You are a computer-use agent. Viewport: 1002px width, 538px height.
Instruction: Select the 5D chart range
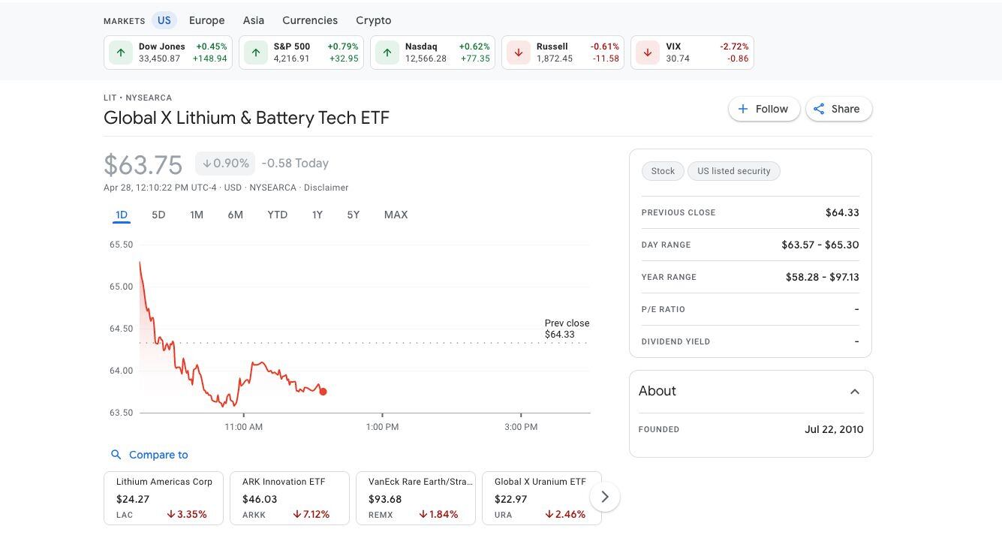158,215
